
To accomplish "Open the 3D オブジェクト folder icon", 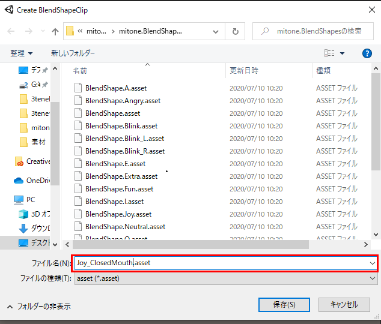I will click(23, 214).
